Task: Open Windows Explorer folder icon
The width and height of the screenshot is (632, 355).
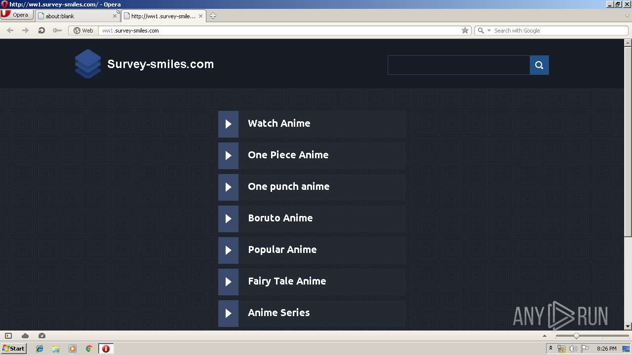Action: point(56,349)
